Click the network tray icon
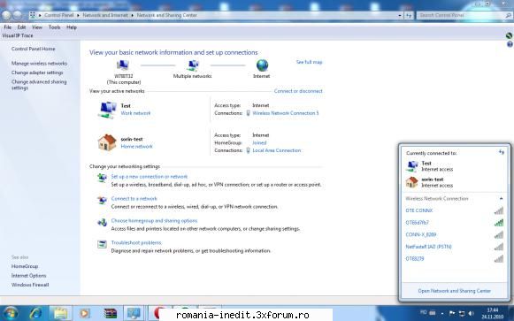This screenshot has width=514, height=321. [462, 313]
